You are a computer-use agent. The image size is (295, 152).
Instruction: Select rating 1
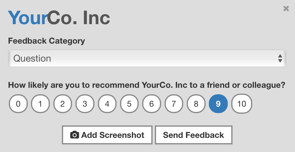click(x=40, y=104)
